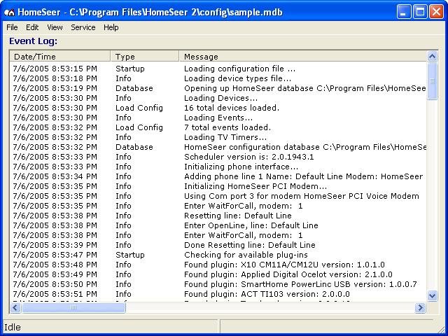Click the 8:53:51 PM timestamp cell
The width and height of the screenshot is (448, 336).
click(x=55, y=294)
